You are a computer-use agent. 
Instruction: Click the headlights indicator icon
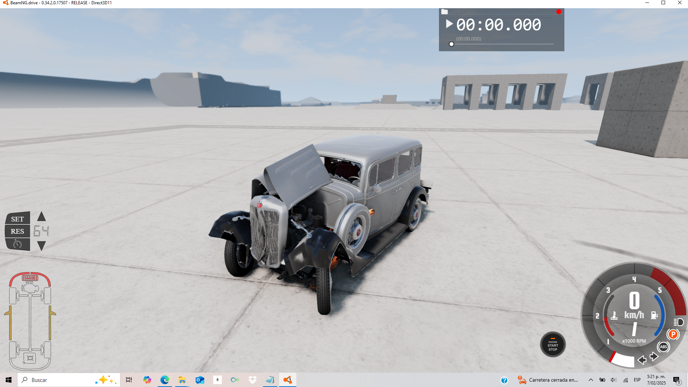click(678, 322)
